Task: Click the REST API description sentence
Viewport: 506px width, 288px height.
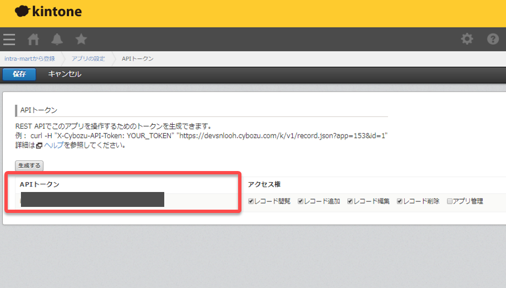Action: click(114, 126)
